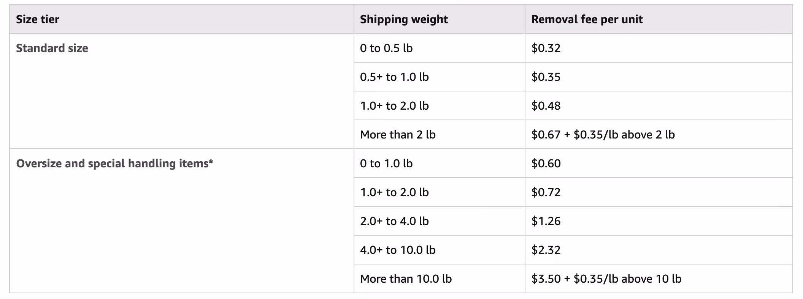
Task: Click the 0.5+ to 1.0 lb weight cell
Action: pos(439,77)
